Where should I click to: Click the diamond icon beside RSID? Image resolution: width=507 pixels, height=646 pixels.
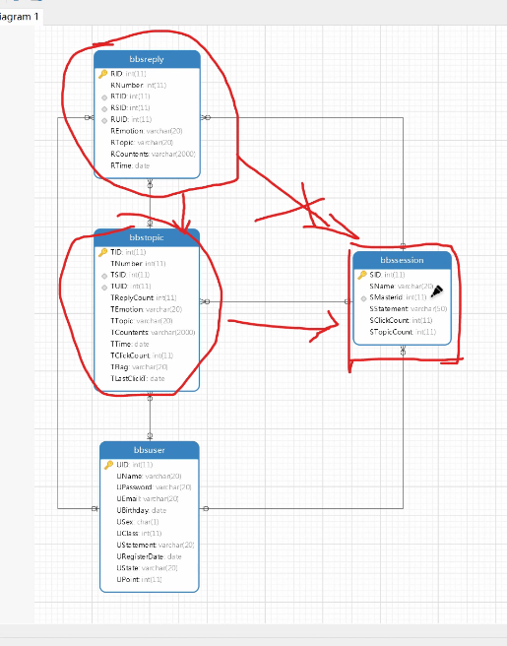[x=104, y=109]
